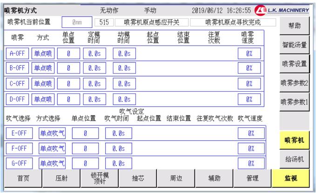Click the 帮助 help button

pos(295,26)
